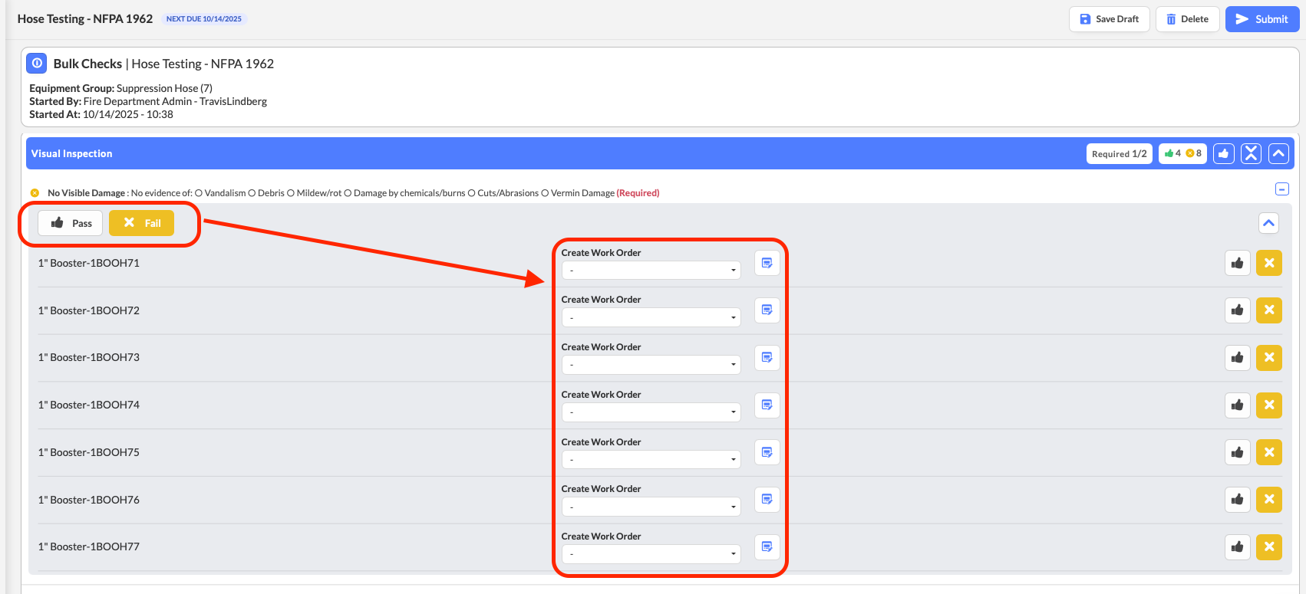This screenshot has height=594, width=1306.
Task: Click the note icon for 1" Booster-1BOOH74
Action: pos(767,405)
